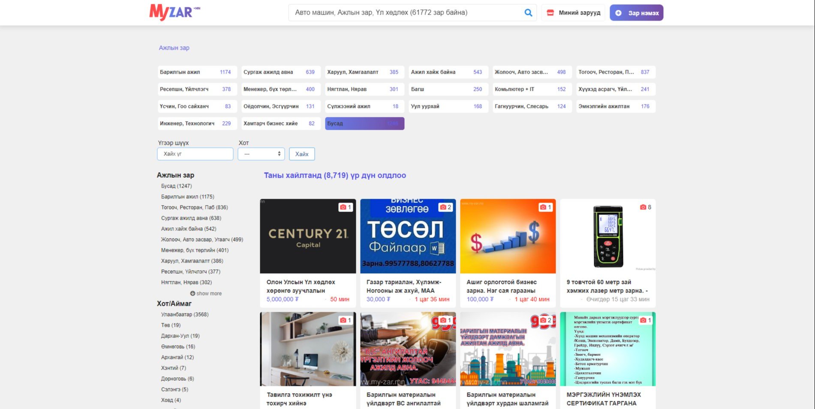Select Барилгын ажил (1175) sidebar link

click(187, 197)
